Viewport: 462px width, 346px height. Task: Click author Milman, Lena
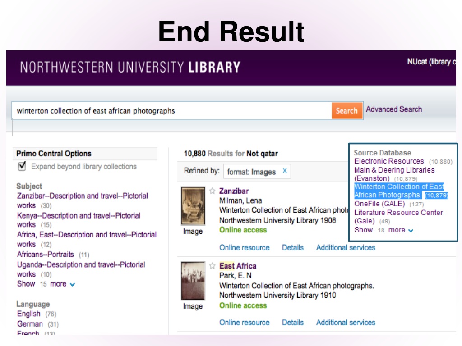240,200
